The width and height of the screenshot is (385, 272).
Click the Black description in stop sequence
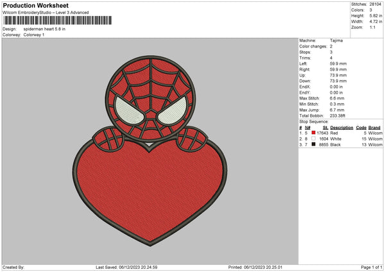(336, 145)
